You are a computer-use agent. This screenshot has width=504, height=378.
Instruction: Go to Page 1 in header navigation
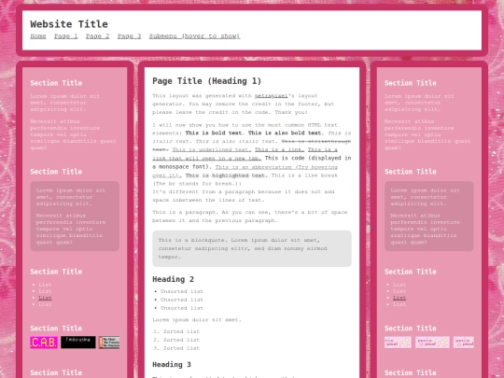[x=66, y=36]
